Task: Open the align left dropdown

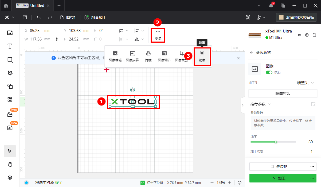Action: (139, 31)
